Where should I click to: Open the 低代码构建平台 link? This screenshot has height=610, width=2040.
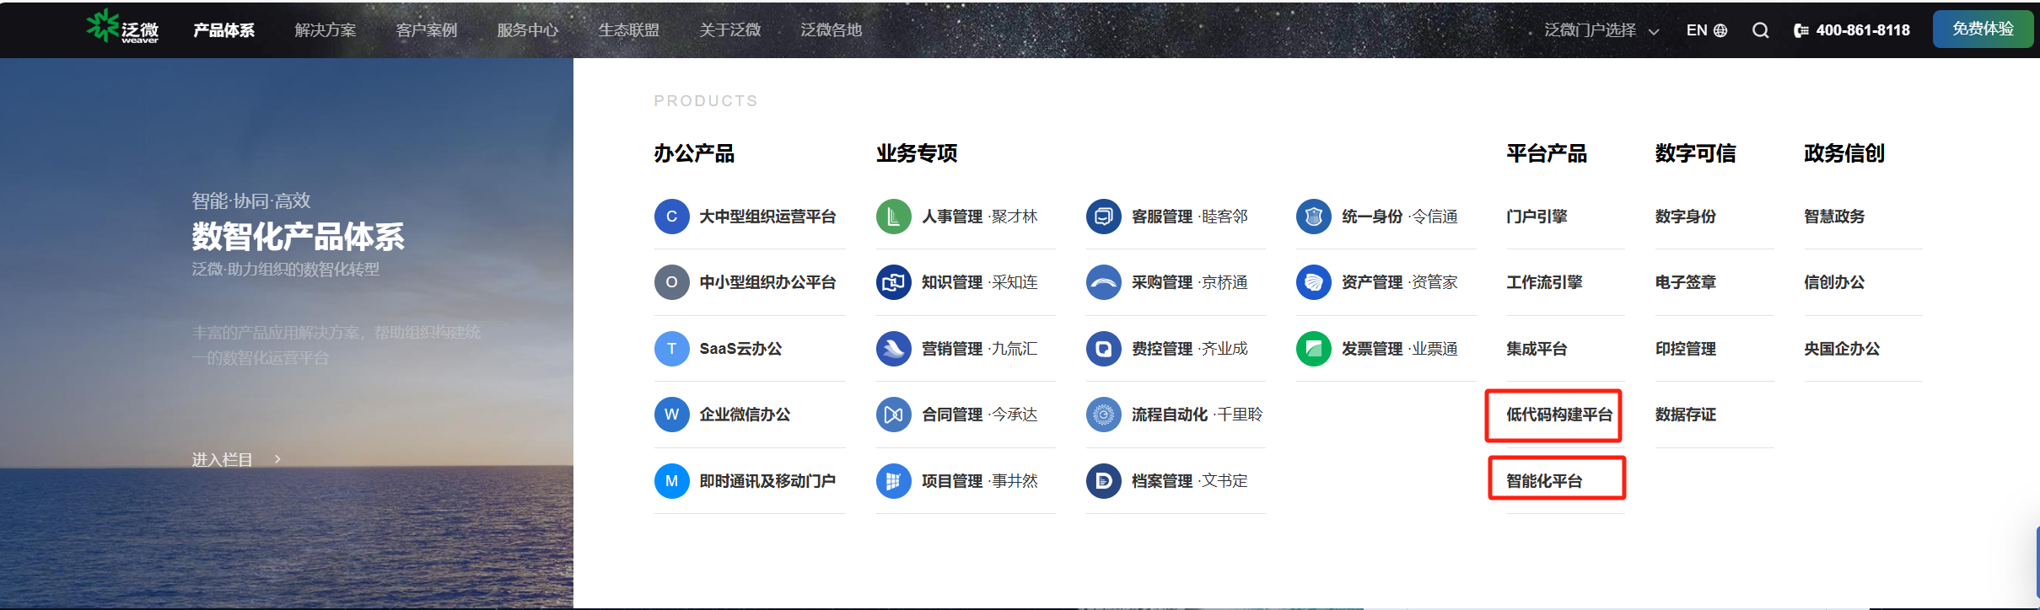coord(1559,415)
